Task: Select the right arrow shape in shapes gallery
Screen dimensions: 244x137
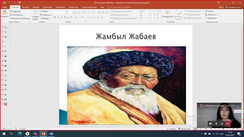Action: [x=151, y=15]
